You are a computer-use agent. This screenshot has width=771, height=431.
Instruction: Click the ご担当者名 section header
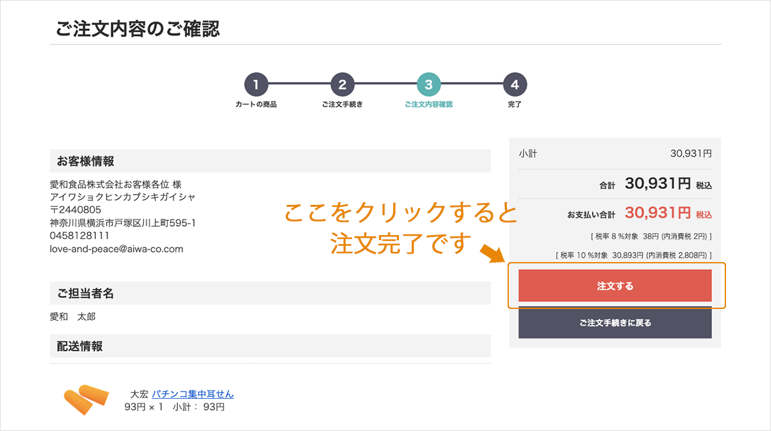pyautogui.click(x=270, y=294)
